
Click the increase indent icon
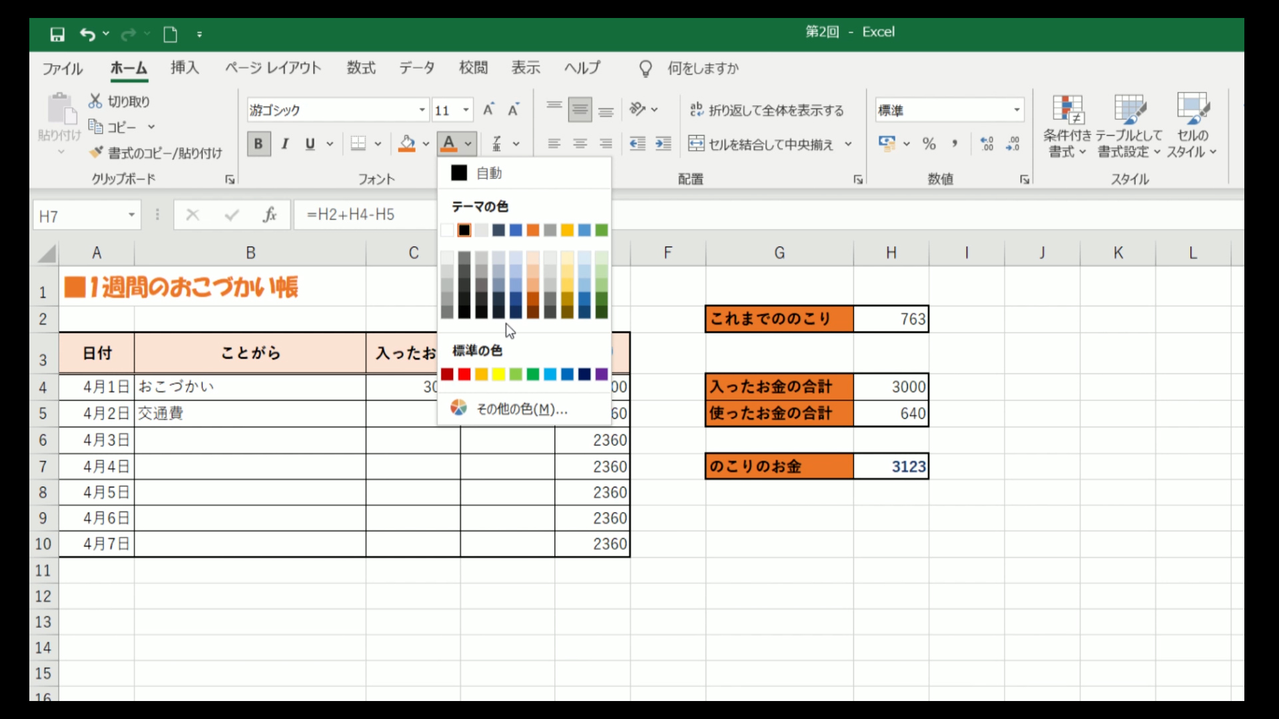tap(663, 143)
